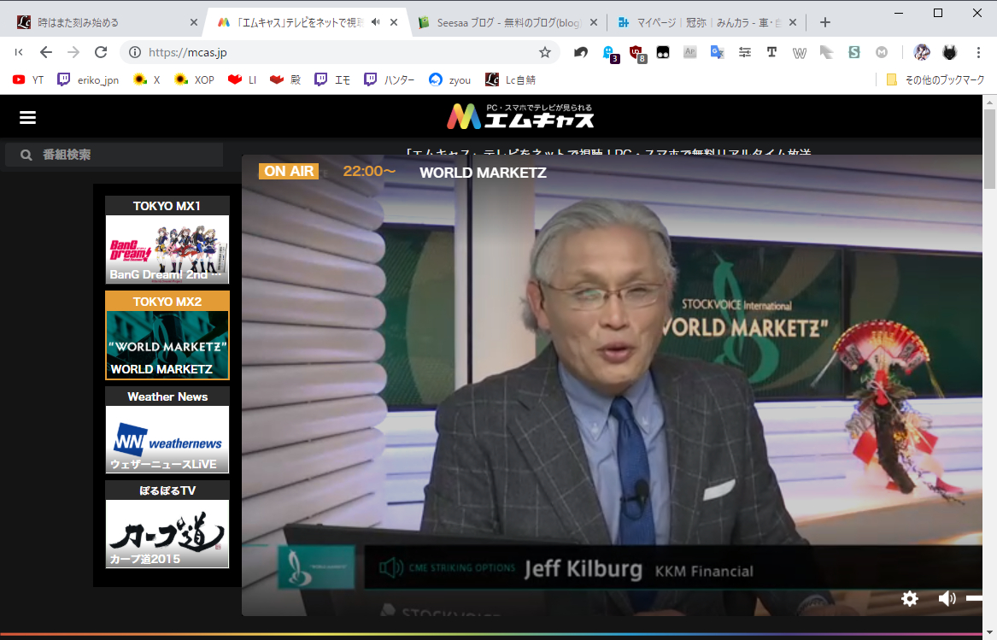Click the search magnifier icon beside 番組検索
The image size is (997, 640).
click(x=26, y=155)
